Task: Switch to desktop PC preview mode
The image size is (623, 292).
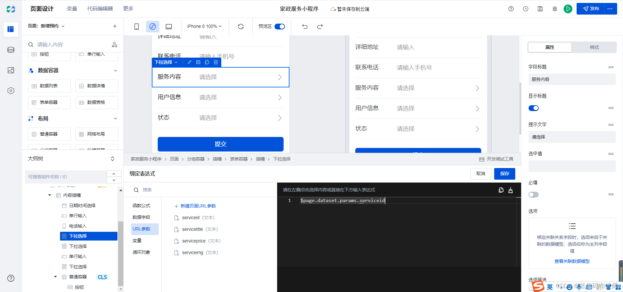Action: (169, 27)
